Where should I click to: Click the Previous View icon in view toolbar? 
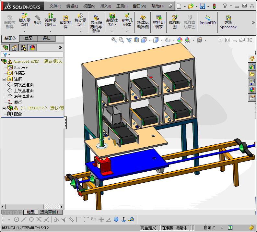tap(129, 40)
